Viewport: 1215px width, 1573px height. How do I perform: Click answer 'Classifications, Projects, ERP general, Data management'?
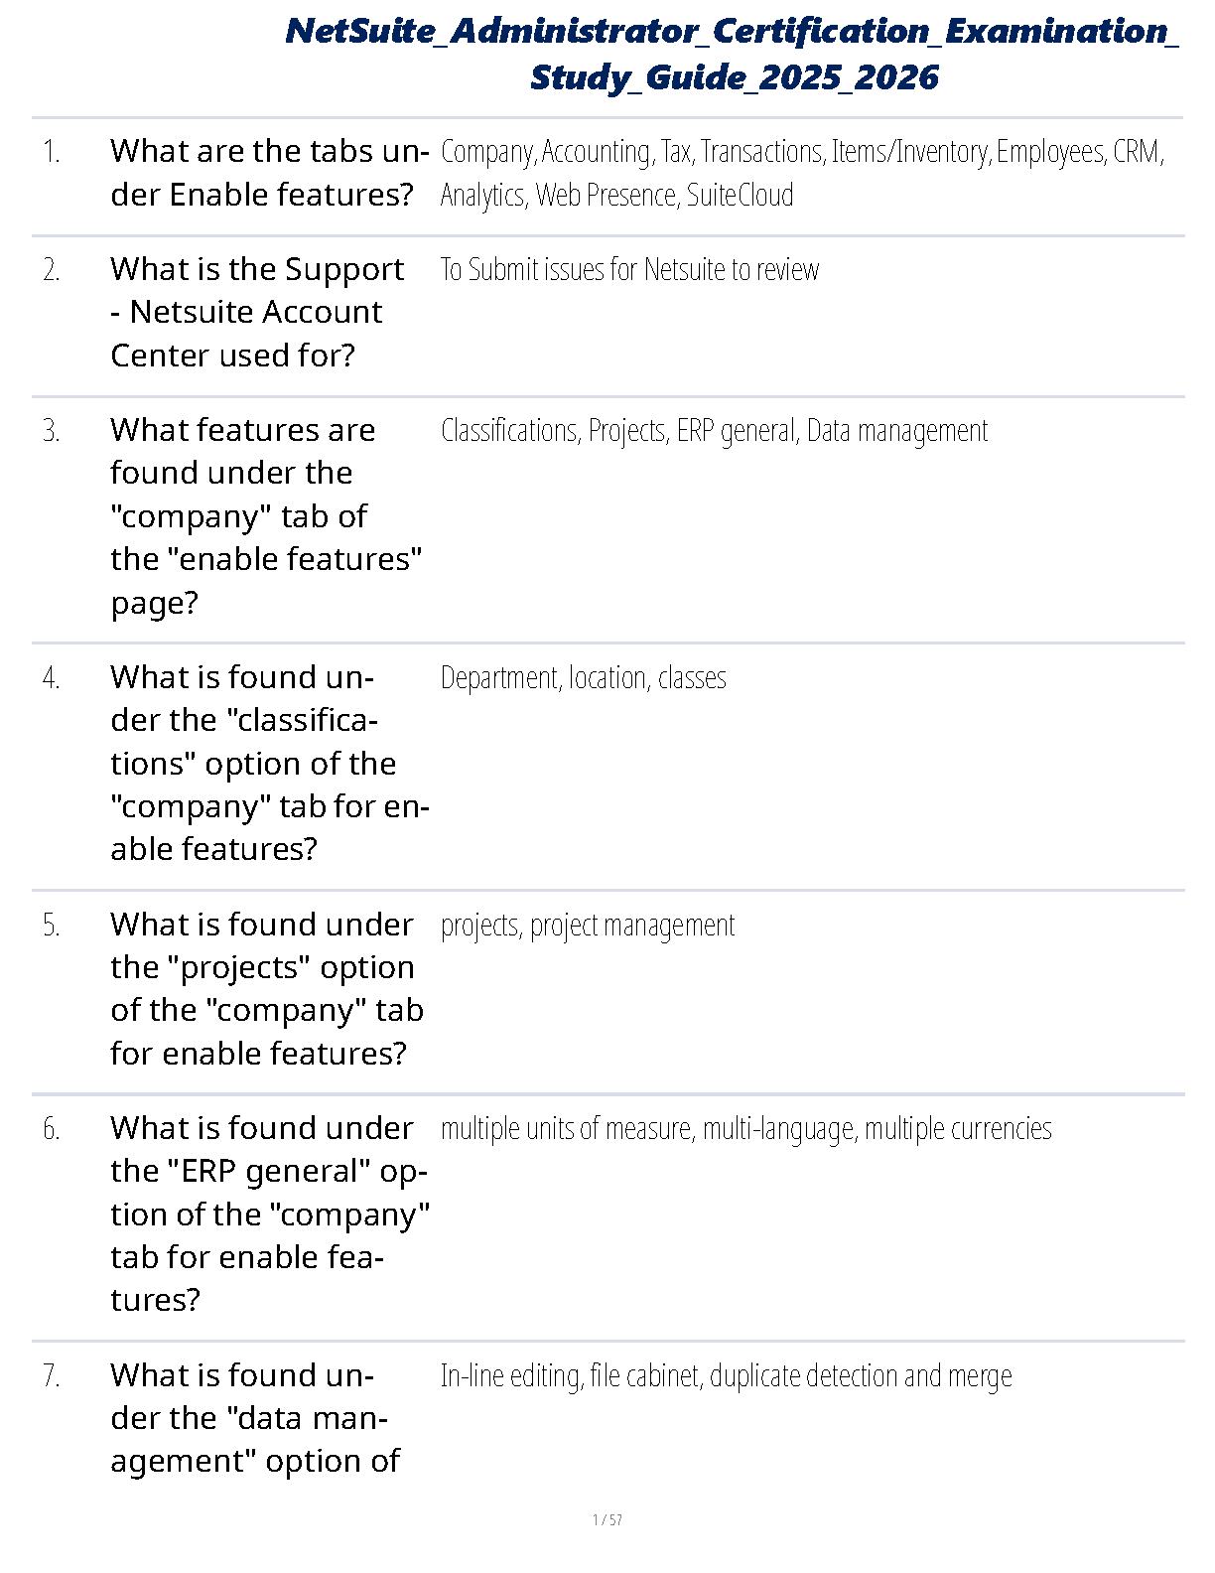pyautogui.click(x=714, y=430)
